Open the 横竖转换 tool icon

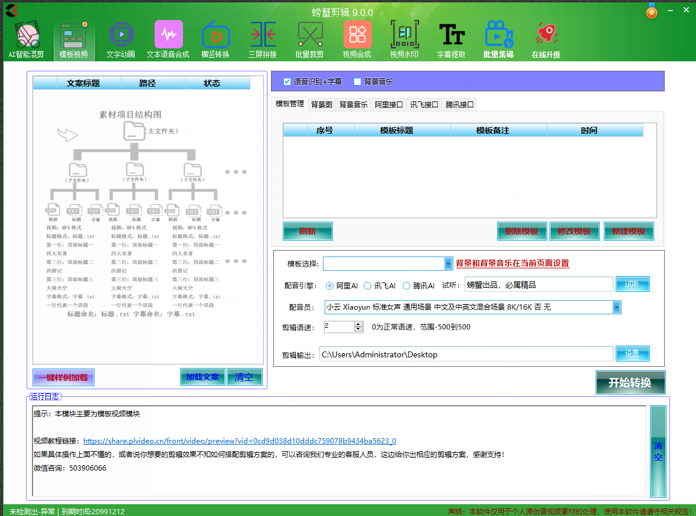pos(215,35)
